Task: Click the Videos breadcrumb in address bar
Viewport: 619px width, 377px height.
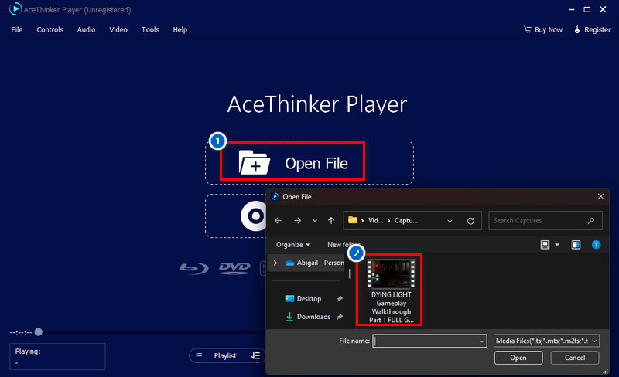Action: pyautogui.click(x=375, y=220)
